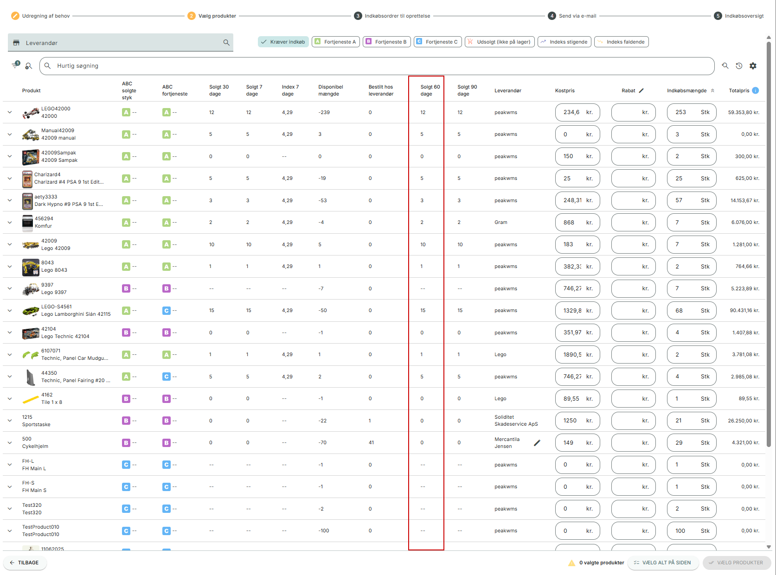
Task: Expand the Lego Lamborghini Sián row
Action: click(10, 311)
